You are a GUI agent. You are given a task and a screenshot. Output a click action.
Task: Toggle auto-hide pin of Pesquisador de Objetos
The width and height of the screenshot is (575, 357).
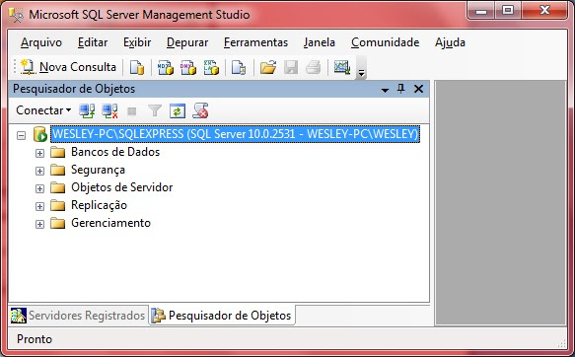(400, 89)
